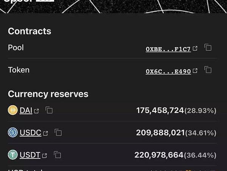Open external link icon beside USDC
227x171 pixels.
click(x=45, y=133)
